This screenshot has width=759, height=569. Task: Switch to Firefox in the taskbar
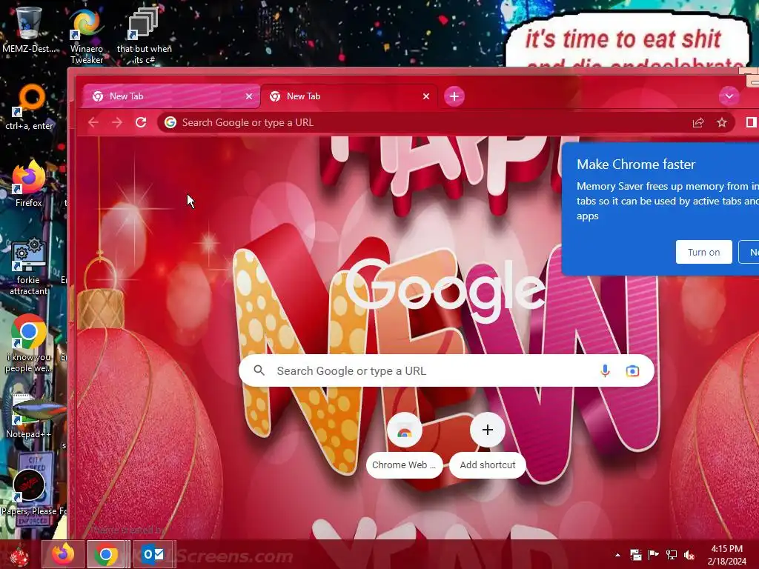pyautogui.click(x=63, y=554)
